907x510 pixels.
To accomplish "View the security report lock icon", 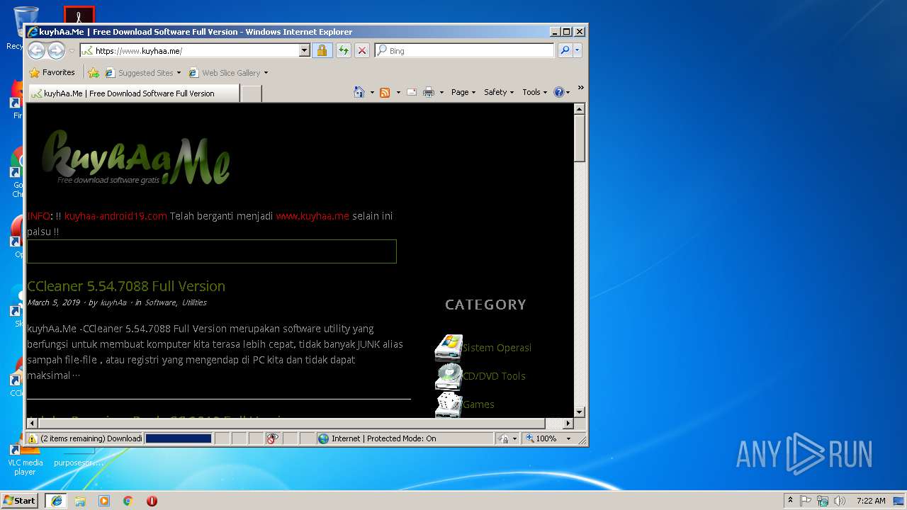I will pyautogui.click(x=322, y=50).
